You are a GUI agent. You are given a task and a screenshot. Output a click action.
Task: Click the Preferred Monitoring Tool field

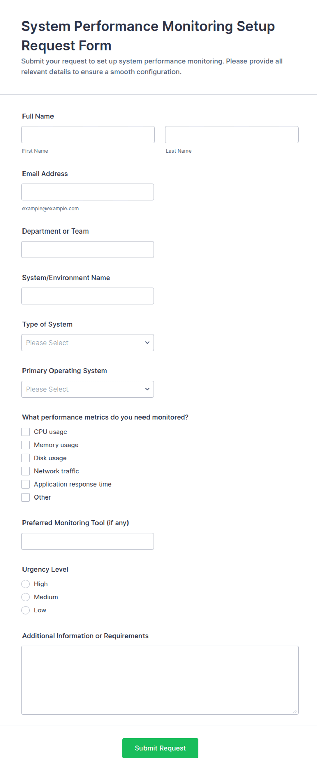pyautogui.click(x=88, y=541)
